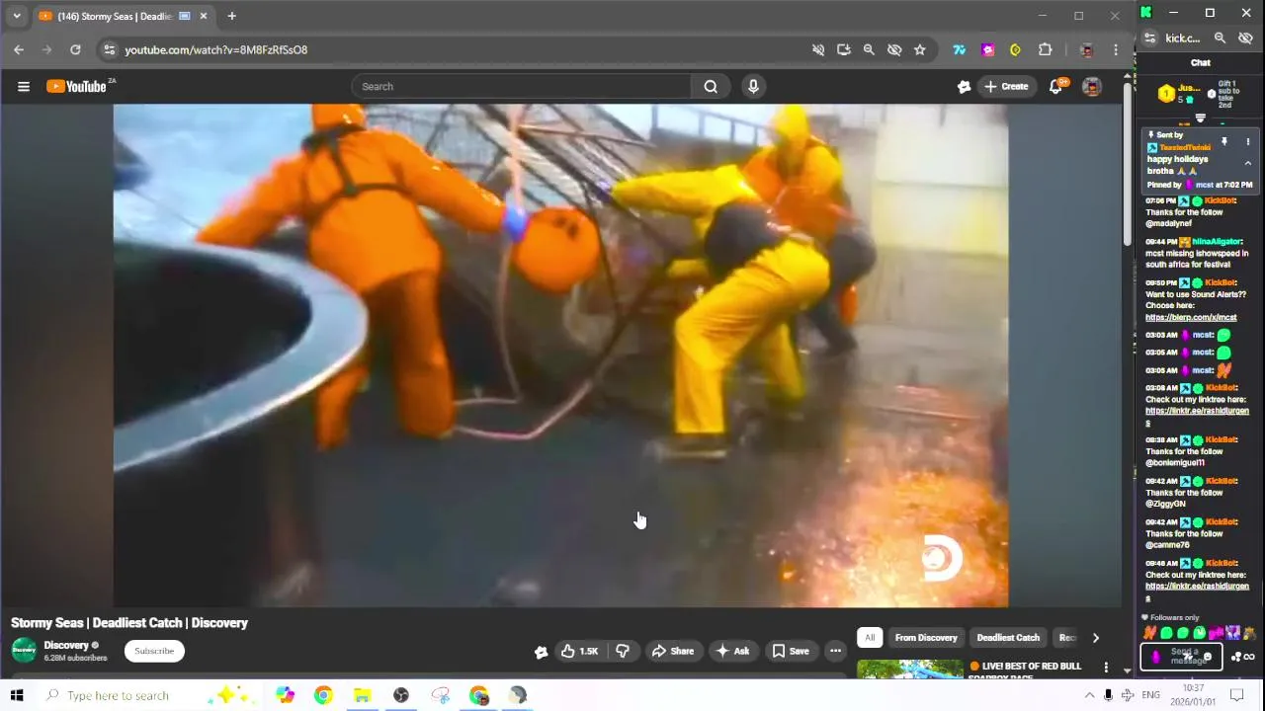This screenshot has height=711, width=1265.
Task: Go back in the browser
Action: [x=19, y=49]
